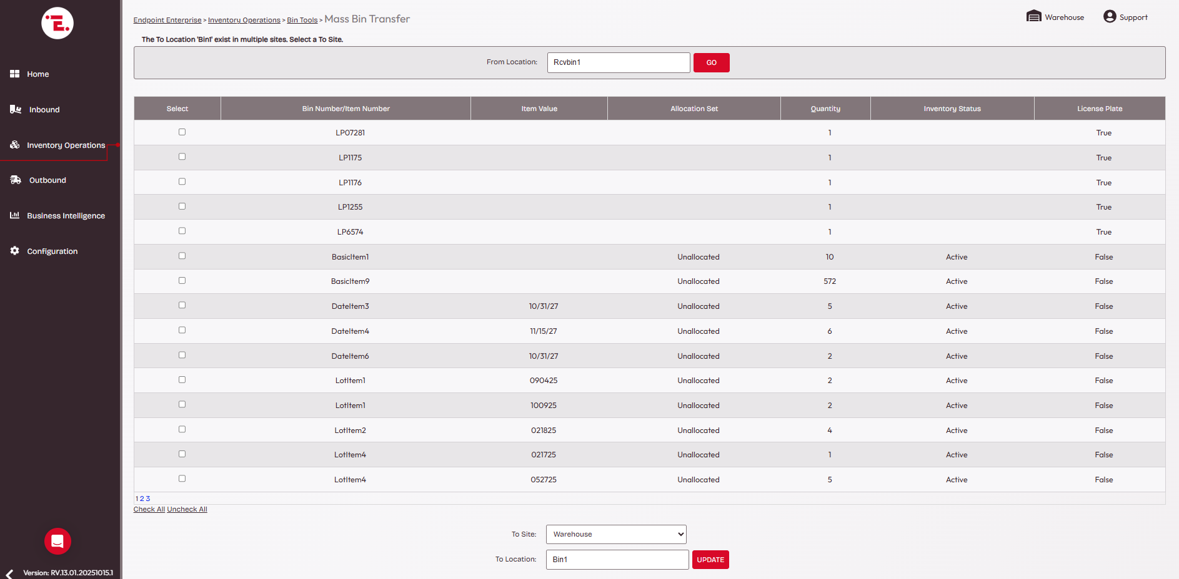The height and width of the screenshot is (579, 1179).
Task: Open the Business Intelligence menu
Action: click(x=66, y=216)
